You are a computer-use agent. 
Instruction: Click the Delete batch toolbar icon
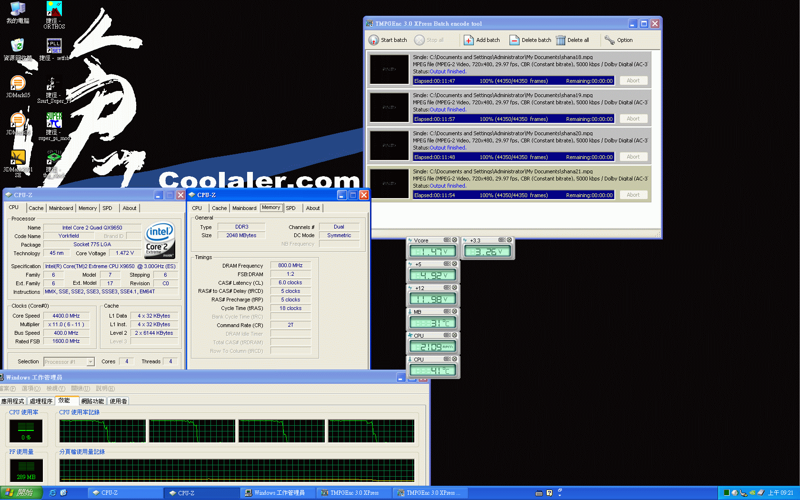(x=514, y=40)
